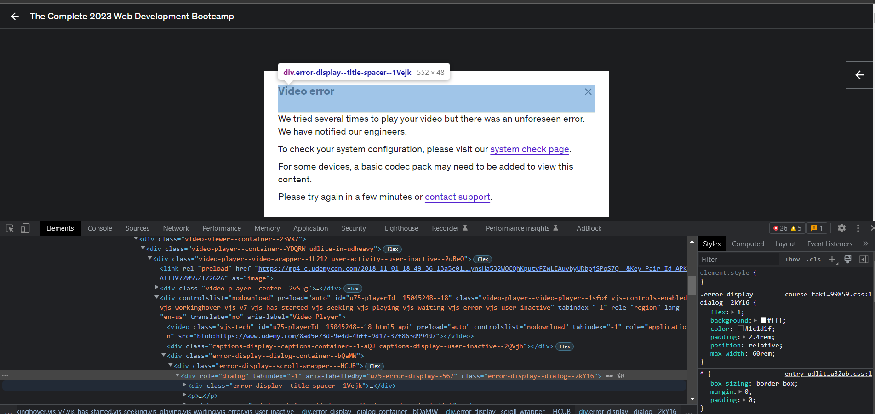Click flex badge on video-player--video-wrapper node
The width and height of the screenshot is (875, 414).
coord(483,259)
